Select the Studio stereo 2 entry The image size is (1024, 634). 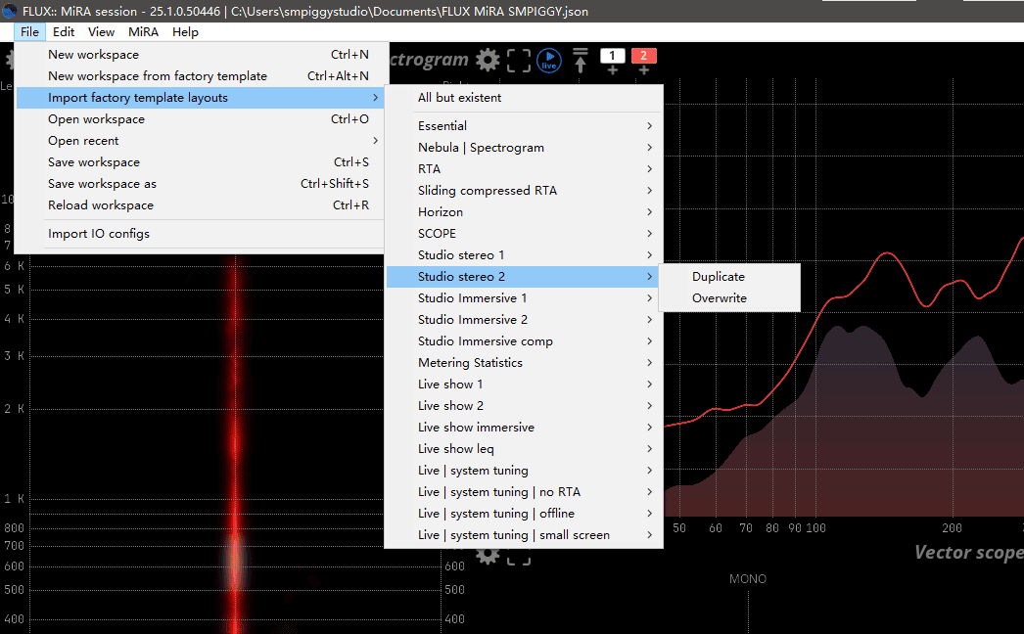[524, 277]
